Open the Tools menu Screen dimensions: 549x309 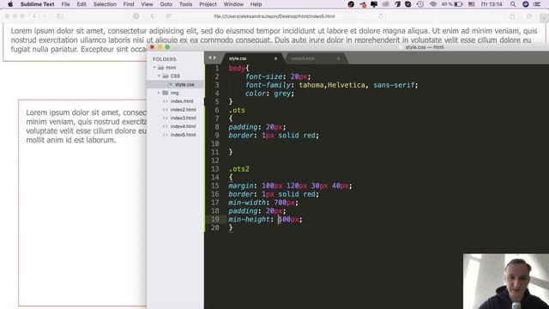point(185,4)
